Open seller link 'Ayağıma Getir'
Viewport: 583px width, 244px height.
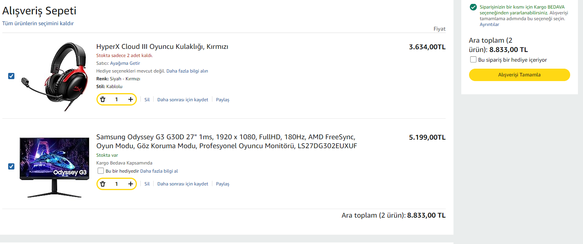tap(125, 63)
